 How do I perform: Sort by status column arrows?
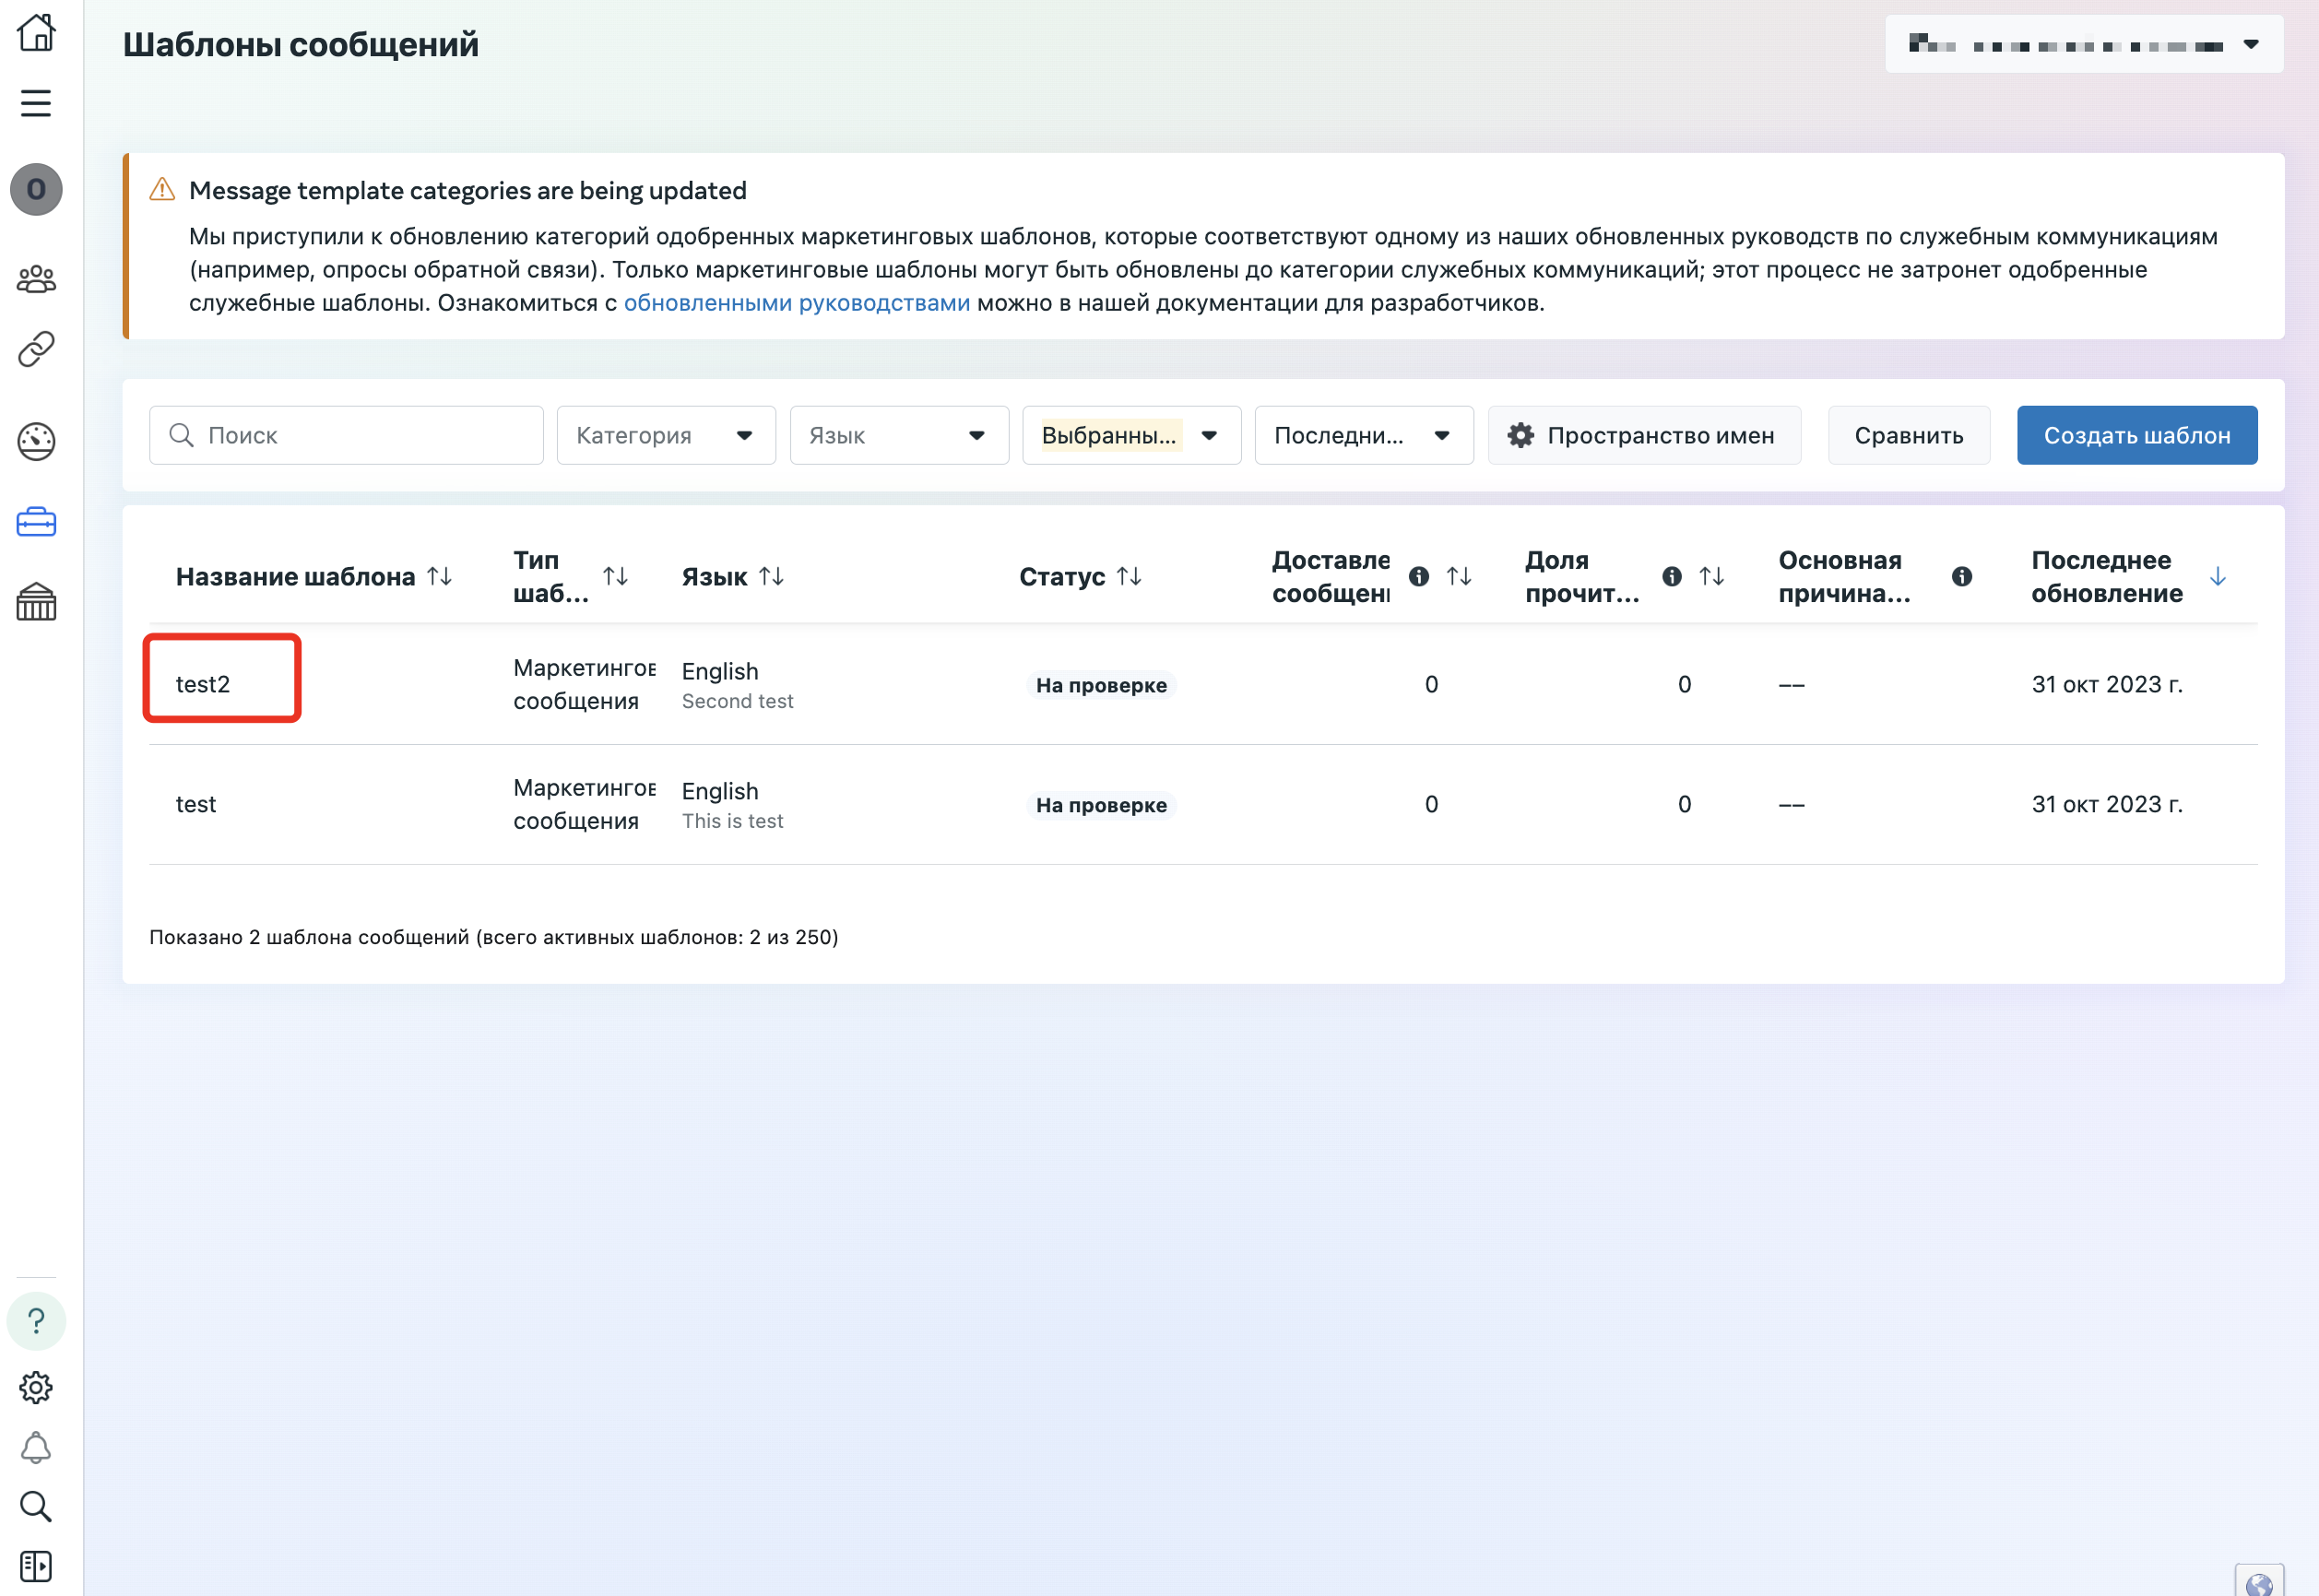[x=1130, y=576]
